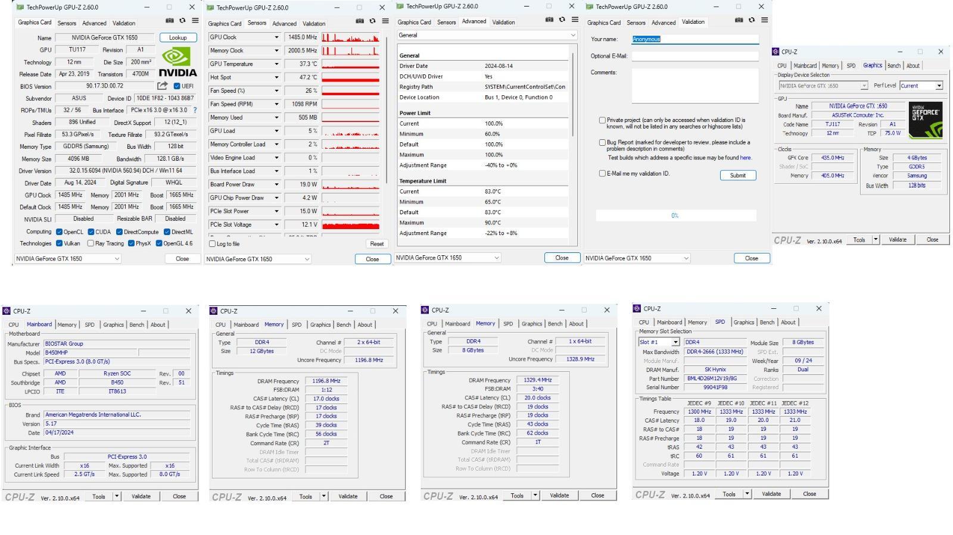Viewport: 953px width, 535px height.
Task: Click screenshot camera icon in GPU-Z Graphics Card window
Action: point(170,21)
